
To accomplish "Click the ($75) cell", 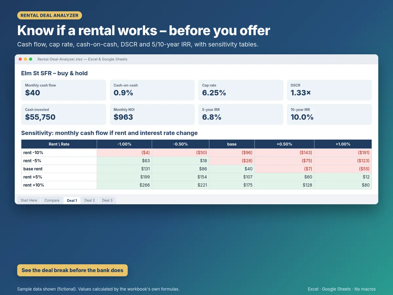I will coord(284,161).
